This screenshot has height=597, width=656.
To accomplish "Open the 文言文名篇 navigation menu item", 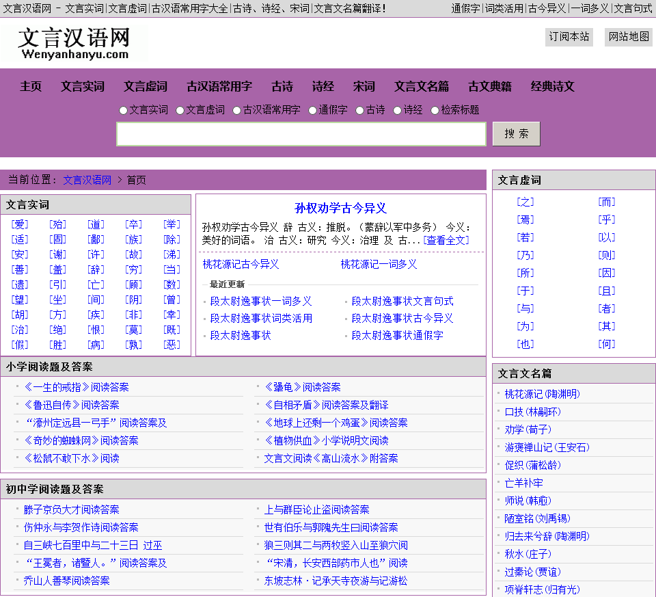I will (422, 87).
